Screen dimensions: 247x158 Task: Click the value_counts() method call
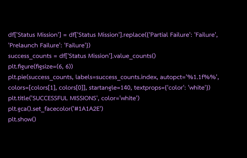[134, 56]
